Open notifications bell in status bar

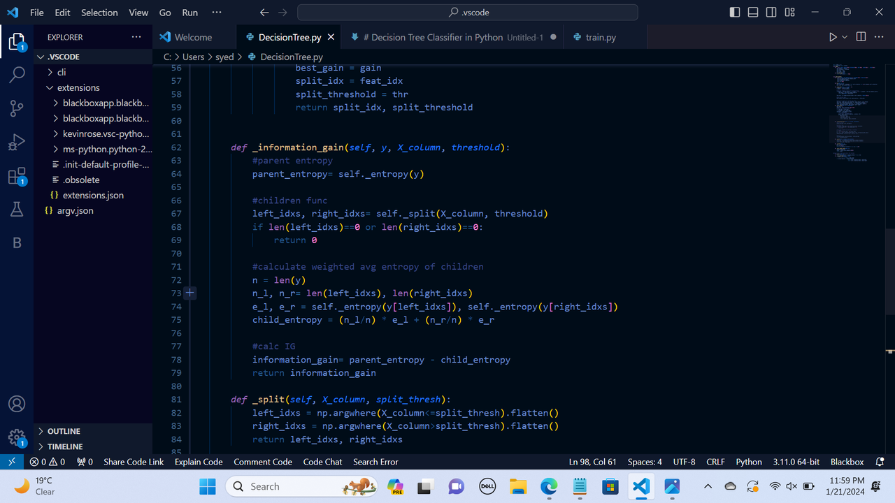pyautogui.click(x=880, y=462)
